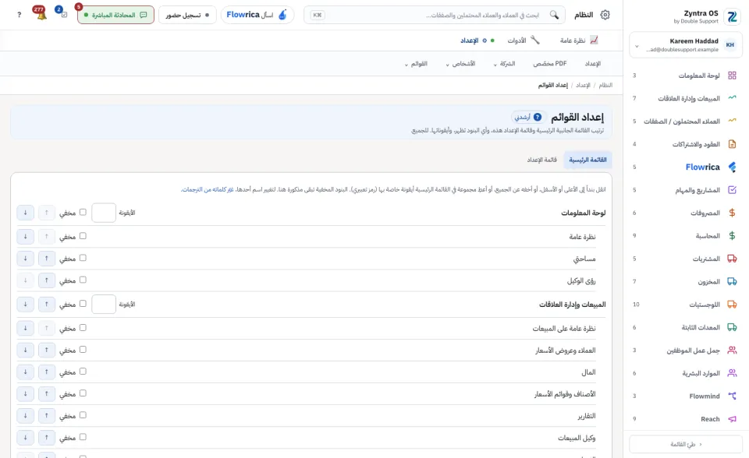The width and height of the screenshot is (749, 458).
Task: Open Flowrica in the sidebar
Action: coord(686,167)
